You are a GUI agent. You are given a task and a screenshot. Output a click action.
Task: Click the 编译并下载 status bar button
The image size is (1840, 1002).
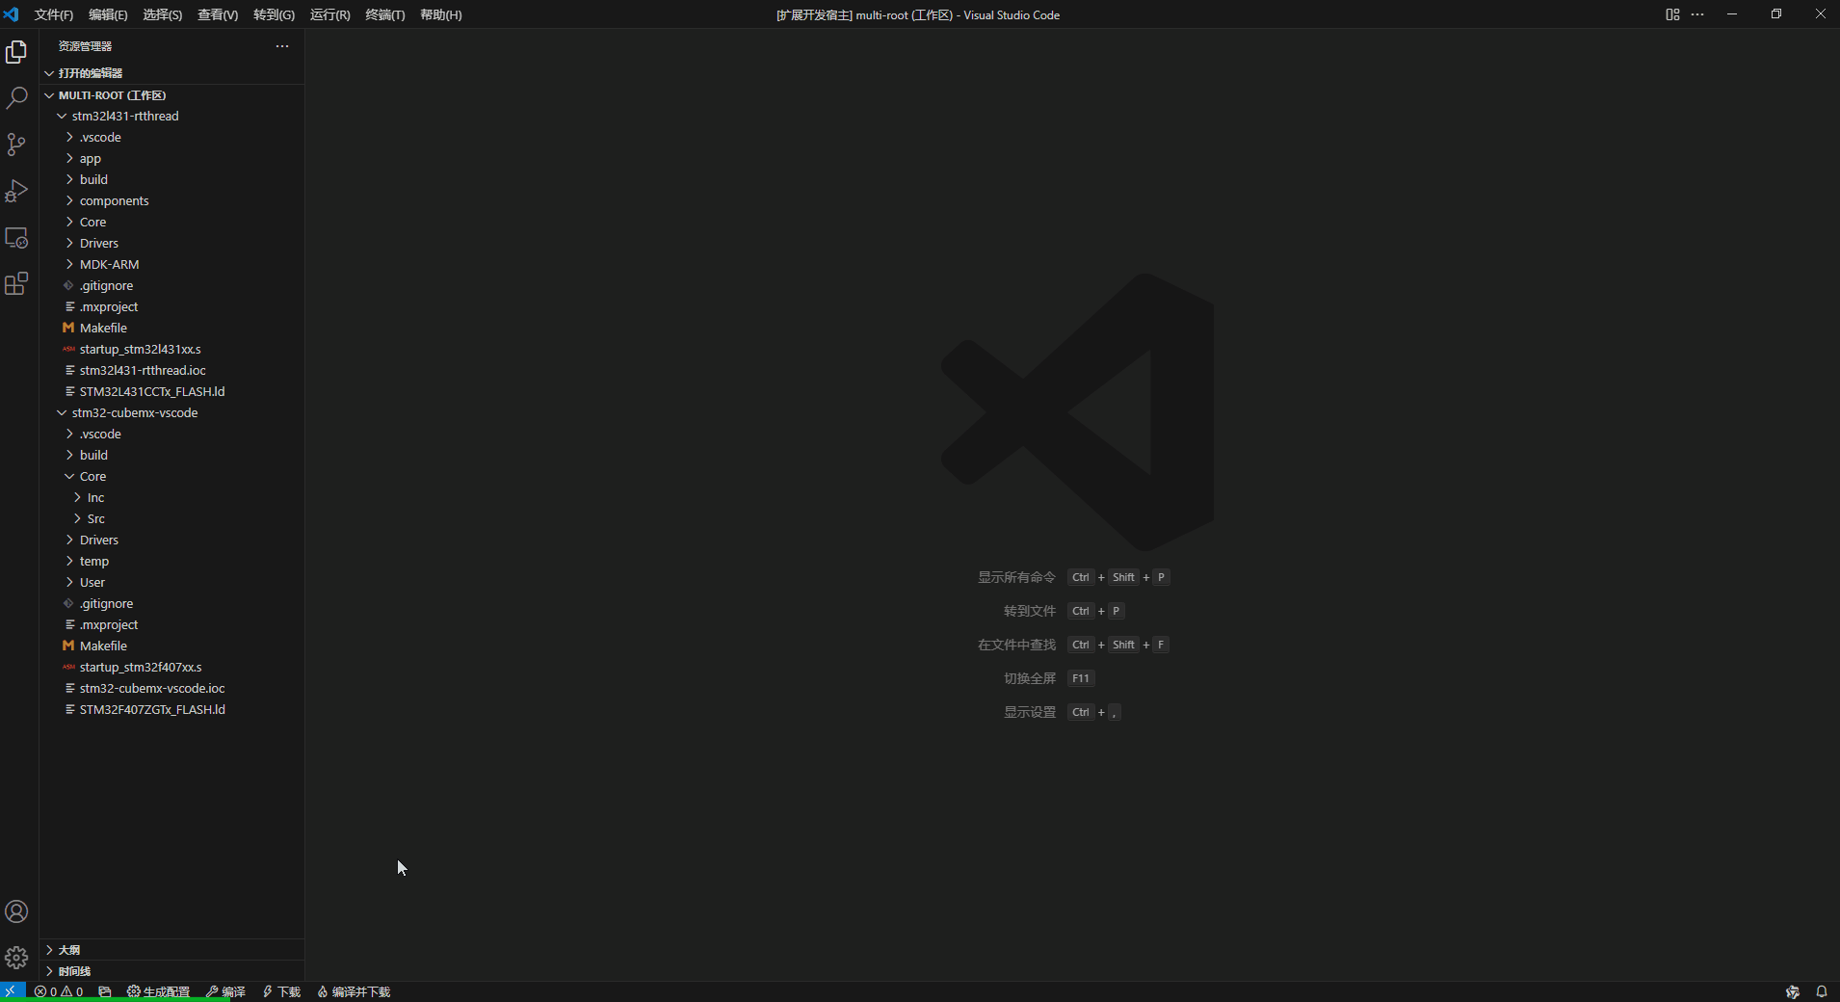(x=354, y=991)
